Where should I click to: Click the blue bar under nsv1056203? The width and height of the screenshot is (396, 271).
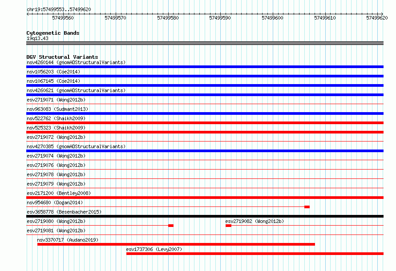[205, 76]
